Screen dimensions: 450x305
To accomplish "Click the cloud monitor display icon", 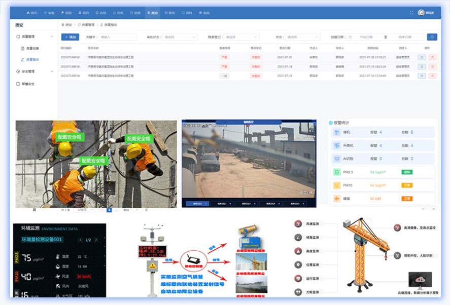I will [x=420, y=281].
